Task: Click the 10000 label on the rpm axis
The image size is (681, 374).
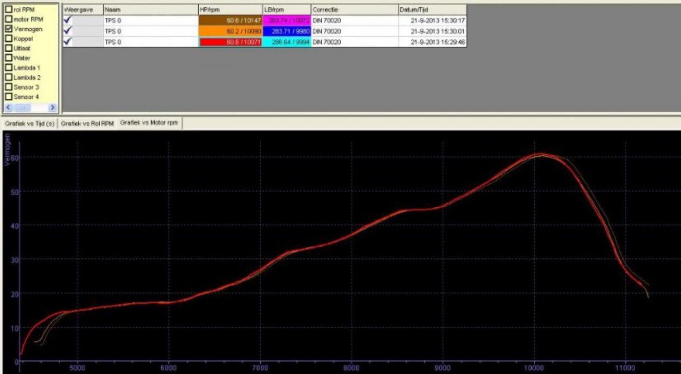Action: pyautogui.click(x=534, y=368)
